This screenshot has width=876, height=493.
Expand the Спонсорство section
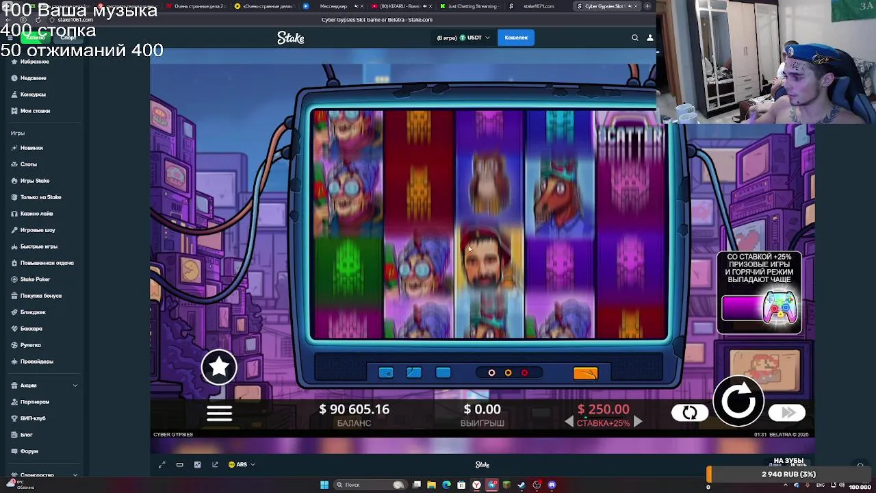coord(44,475)
